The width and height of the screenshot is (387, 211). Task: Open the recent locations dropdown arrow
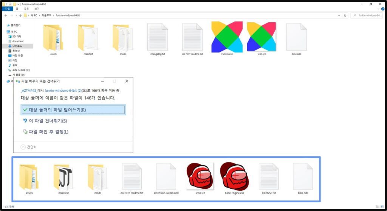coord(16,15)
